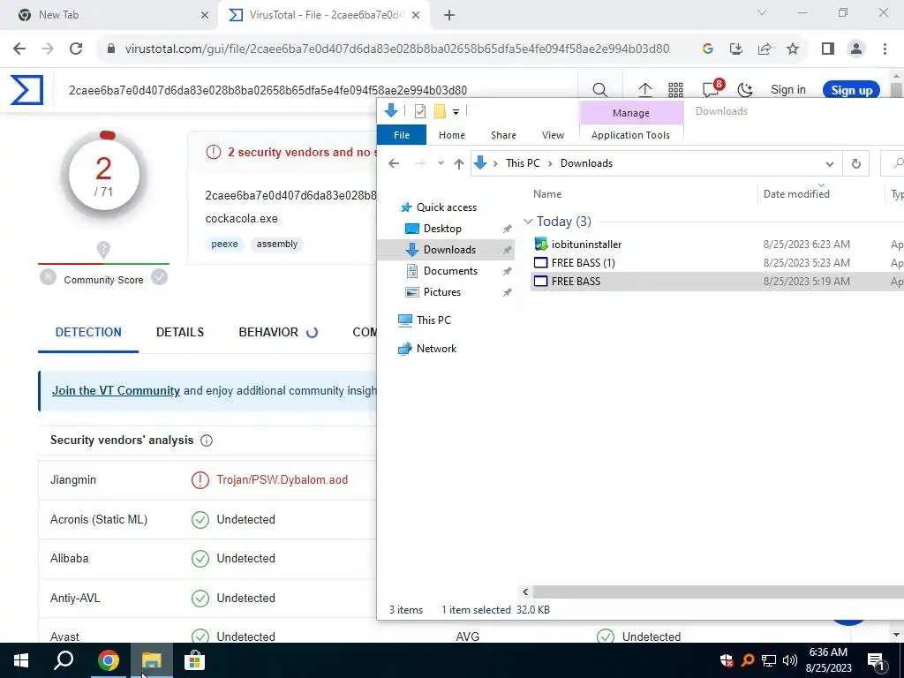
Task: Collapse the Today (3) group
Action: click(528, 222)
